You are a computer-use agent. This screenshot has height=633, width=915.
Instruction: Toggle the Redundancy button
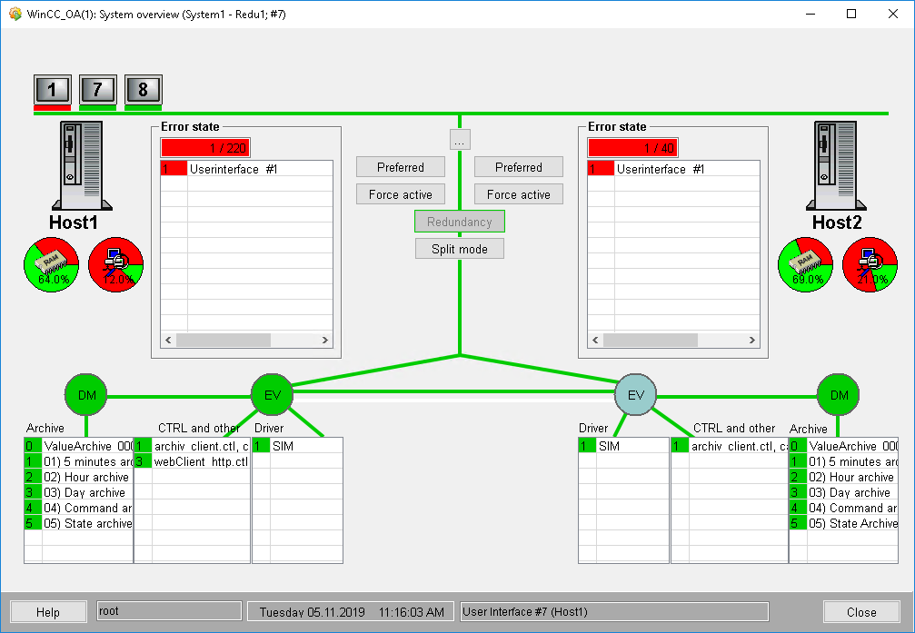(459, 222)
